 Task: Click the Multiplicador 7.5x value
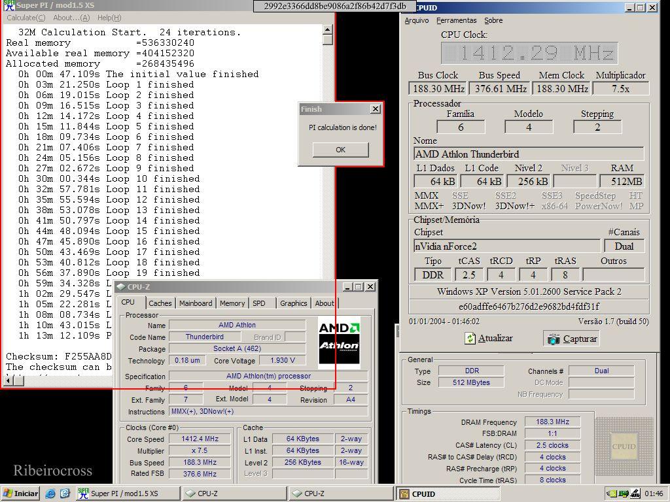click(x=620, y=89)
